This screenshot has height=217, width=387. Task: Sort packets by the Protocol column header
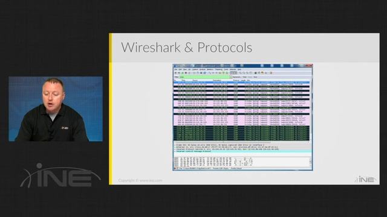[x=236, y=80]
